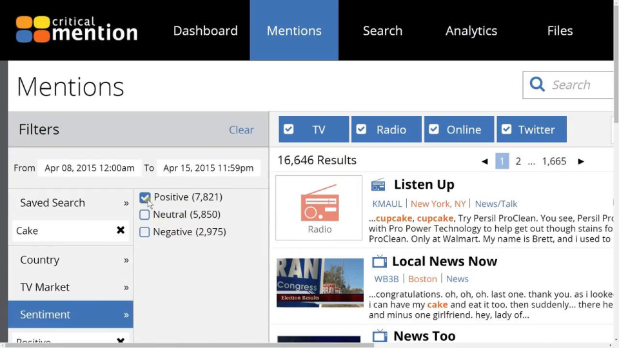Go to results page 2
Screen dimensions: 619x348
(518, 161)
